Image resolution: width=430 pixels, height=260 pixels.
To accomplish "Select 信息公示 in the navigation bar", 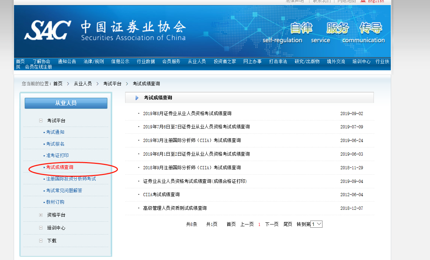I will [x=120, y=61].
